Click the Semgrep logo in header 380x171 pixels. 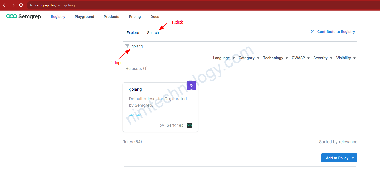[24, 17]
